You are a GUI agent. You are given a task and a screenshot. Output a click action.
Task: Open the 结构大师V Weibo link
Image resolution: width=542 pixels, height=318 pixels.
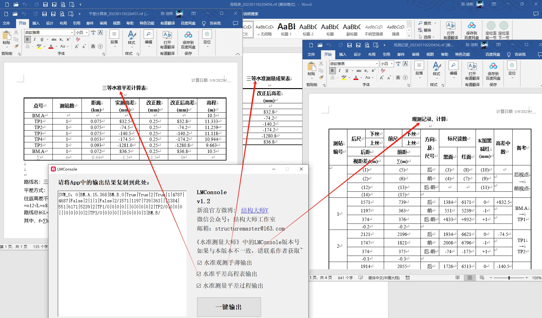click(254, 210)
